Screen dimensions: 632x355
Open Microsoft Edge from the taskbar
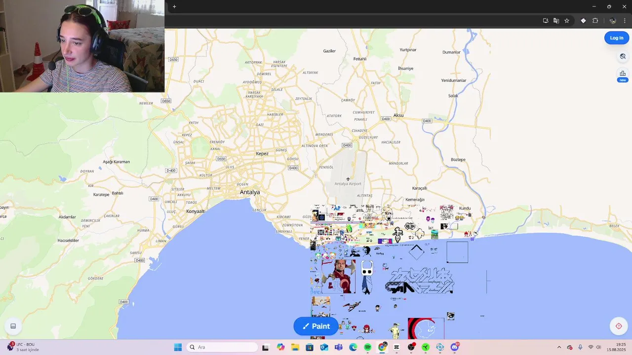click(353, 347)
